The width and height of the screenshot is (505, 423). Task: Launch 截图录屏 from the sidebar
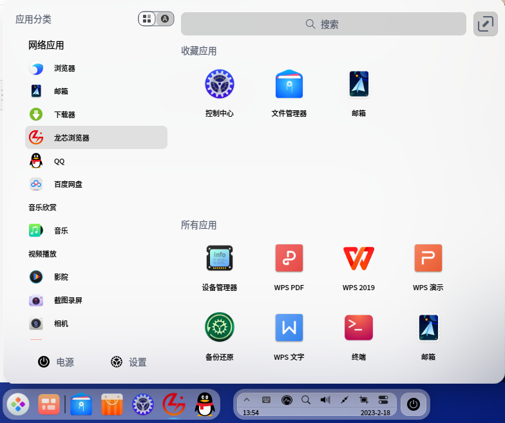pos(96,300)
